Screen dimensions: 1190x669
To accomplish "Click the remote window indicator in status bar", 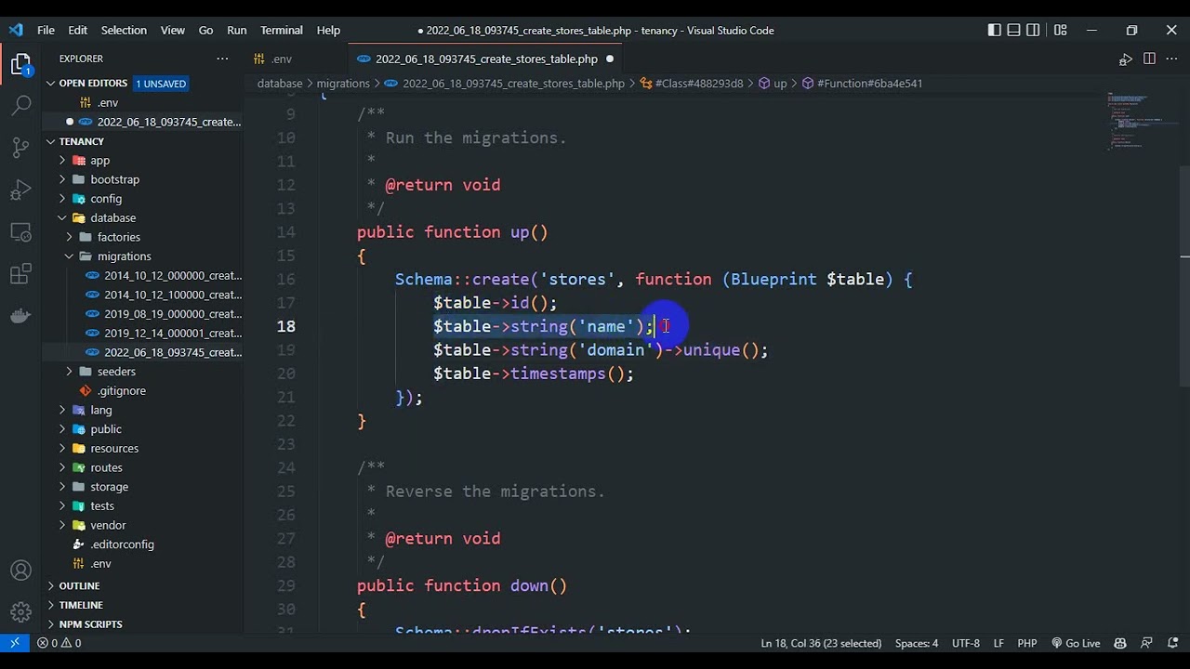I will click(14, 643).
